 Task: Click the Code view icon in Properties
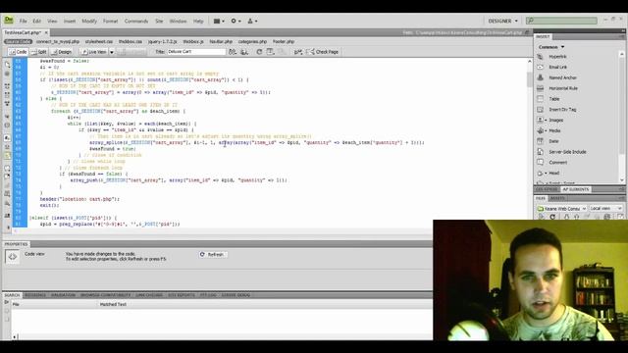tap(13, 257)
